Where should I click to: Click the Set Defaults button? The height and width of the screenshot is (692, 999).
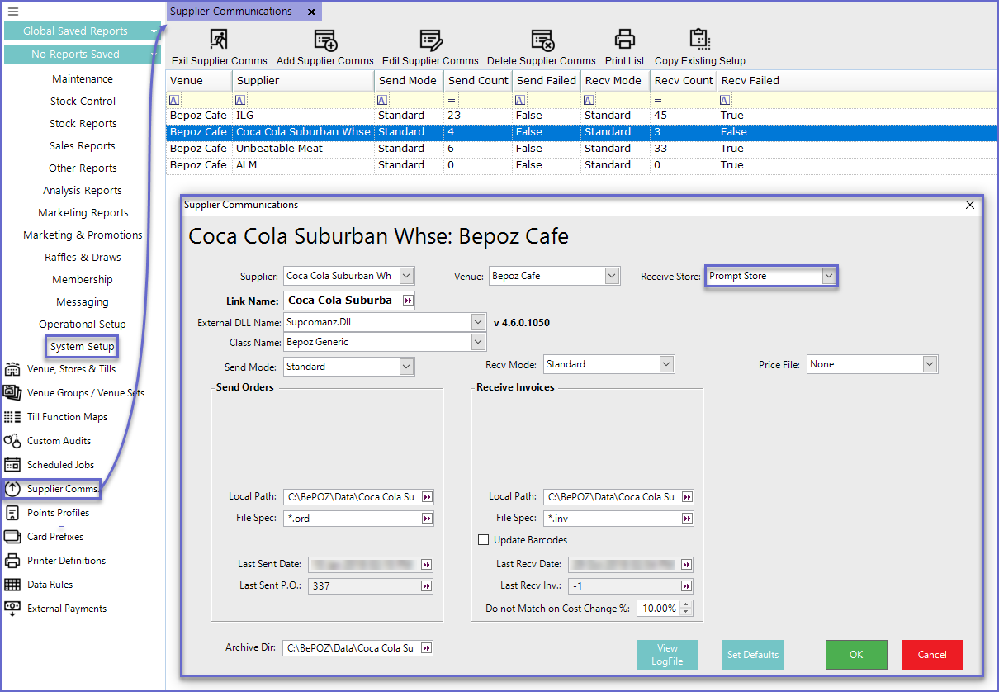tap(752, 655)
